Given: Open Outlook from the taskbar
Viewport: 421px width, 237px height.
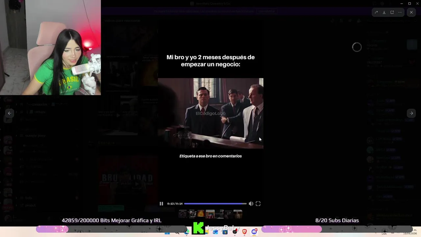Looking at the screenshot, I should (215, 232).
